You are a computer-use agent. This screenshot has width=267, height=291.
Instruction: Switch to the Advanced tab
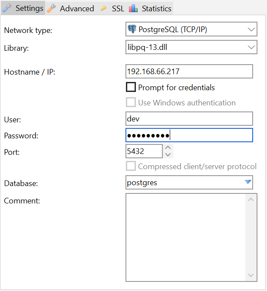[x=76, y=8]
